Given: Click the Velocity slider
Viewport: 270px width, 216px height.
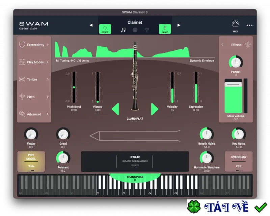Looking at the screenshot, I should pyautogui.click(x=172, y=87).
